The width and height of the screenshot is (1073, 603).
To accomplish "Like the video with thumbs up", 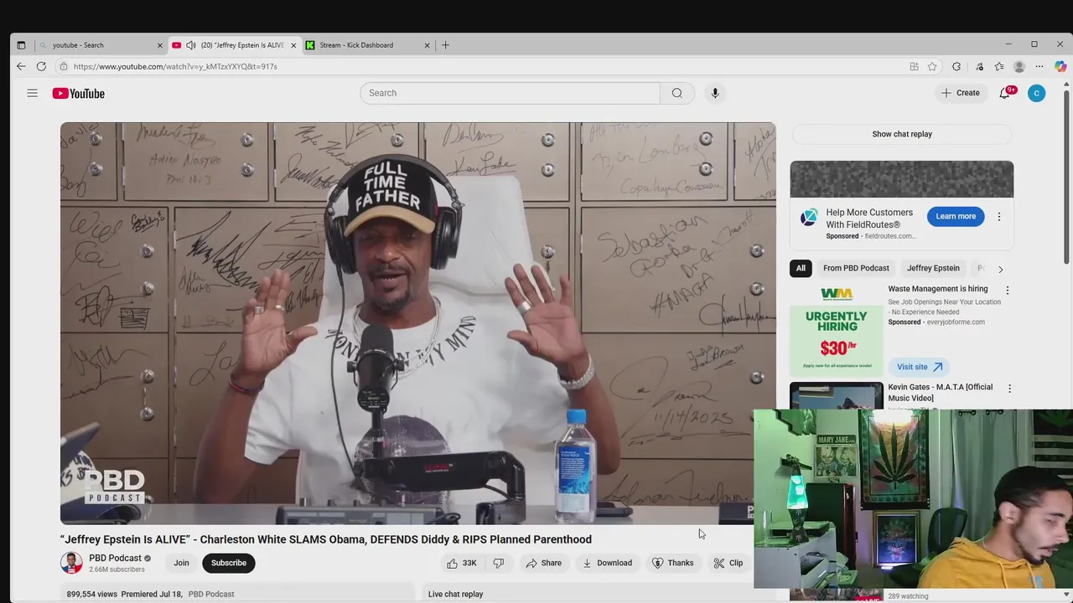I will pos(462,563).
